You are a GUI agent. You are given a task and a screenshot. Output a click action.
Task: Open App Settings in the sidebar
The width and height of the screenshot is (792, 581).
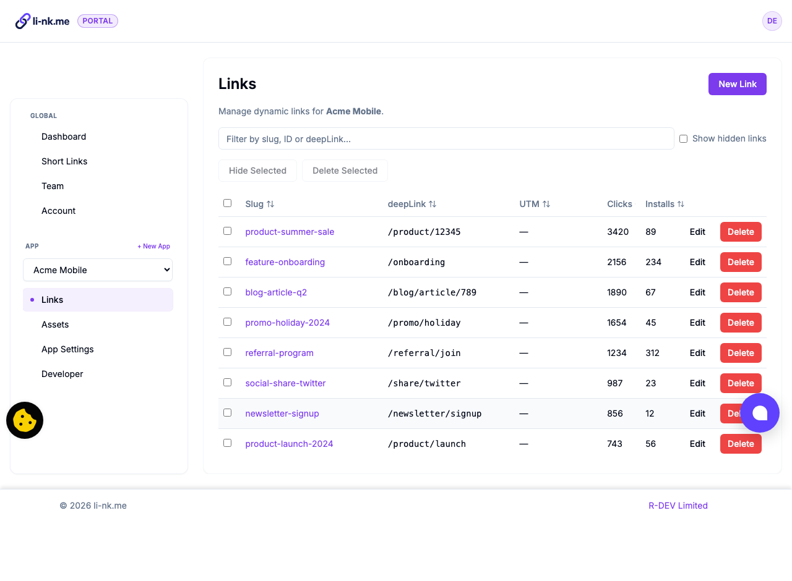click(x=67, y=349)
